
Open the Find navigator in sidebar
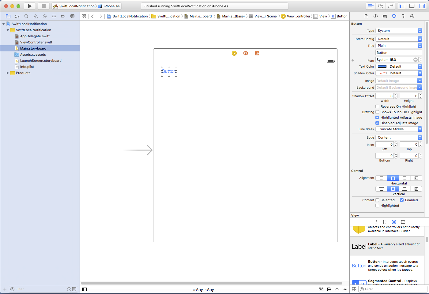point(26,16)
